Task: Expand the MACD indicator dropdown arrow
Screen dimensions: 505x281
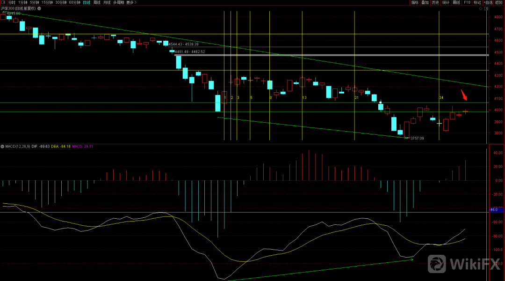Action: click(2, 147)
